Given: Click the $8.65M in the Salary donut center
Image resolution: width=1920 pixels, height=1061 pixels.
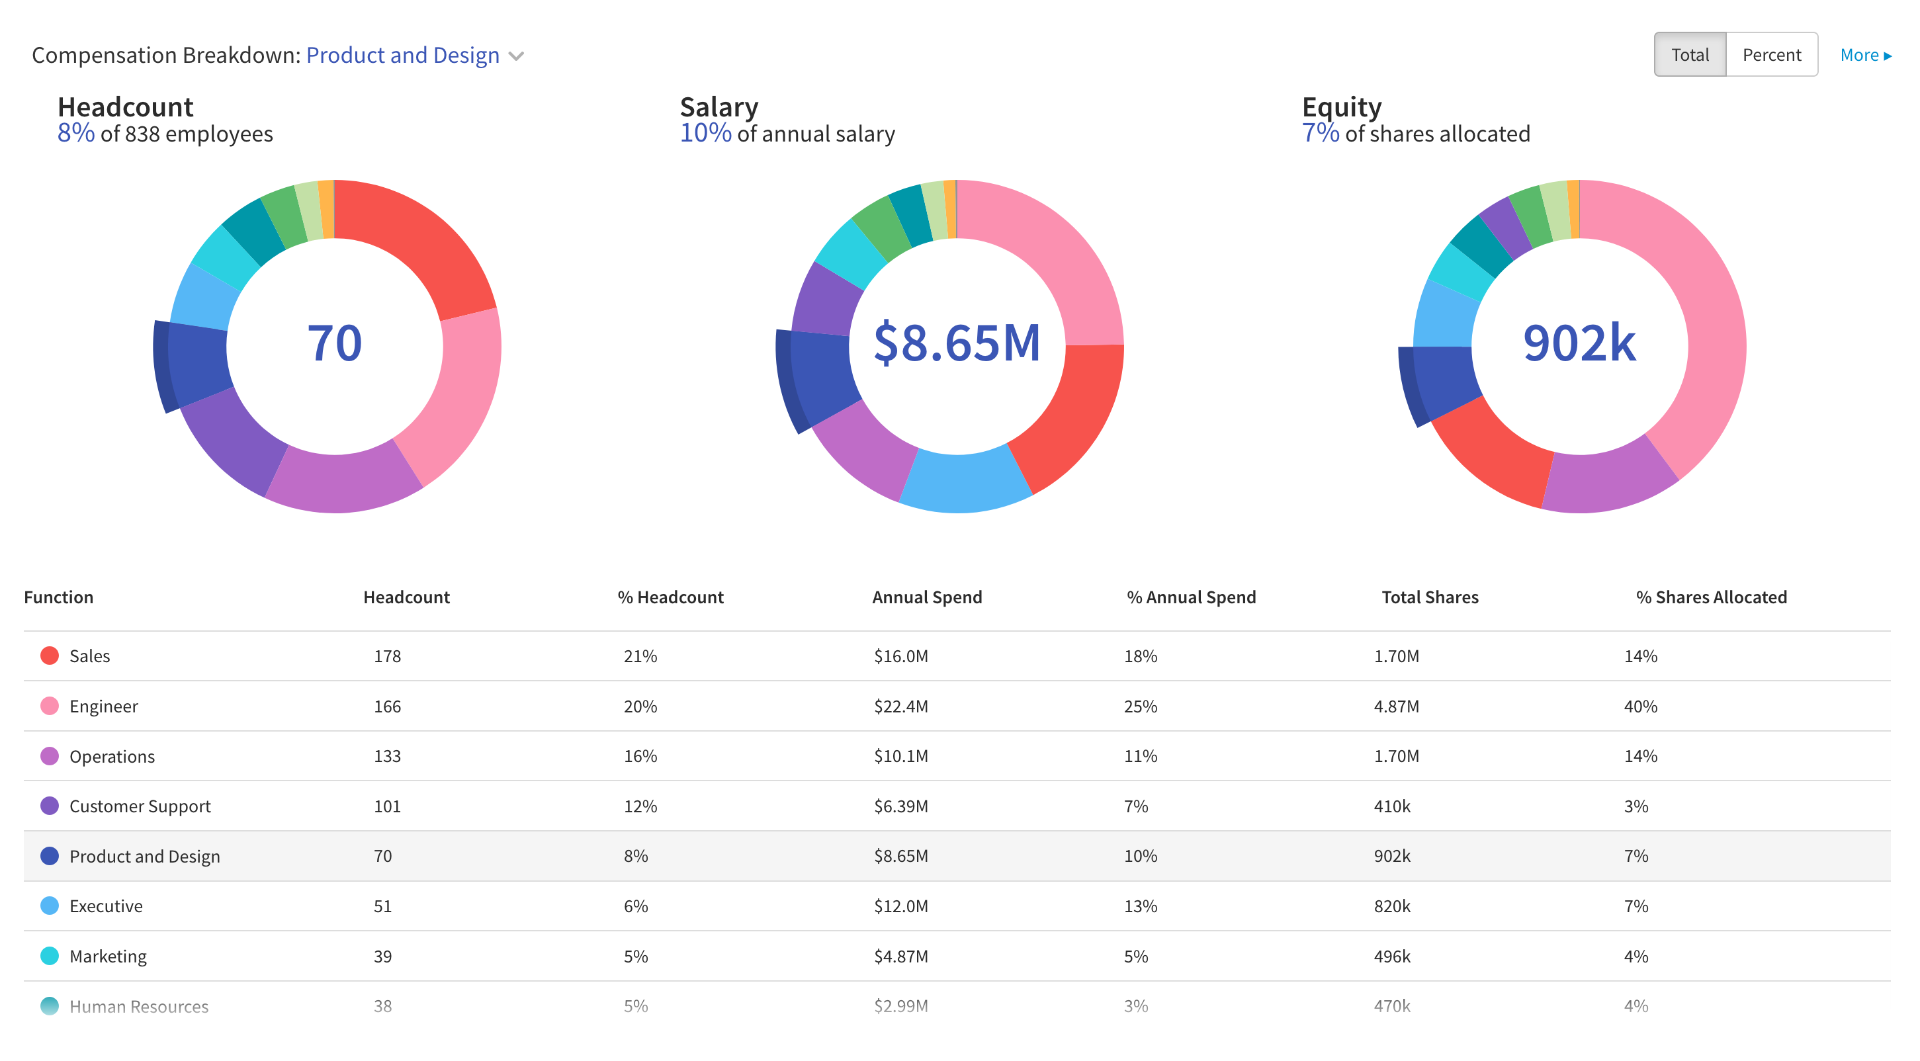Looking at the screenshot, I should [x=957, y=343].
